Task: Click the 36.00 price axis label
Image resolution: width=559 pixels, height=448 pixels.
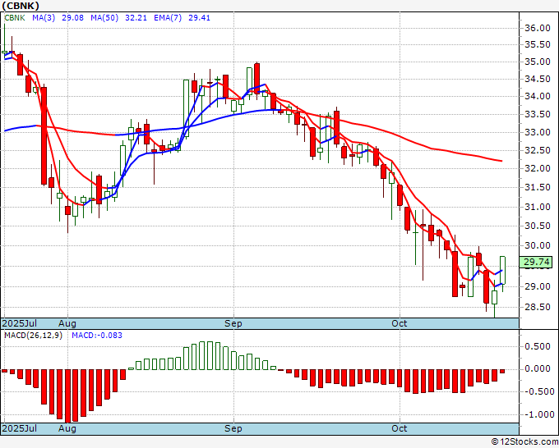Action: [x=538, y=28]
